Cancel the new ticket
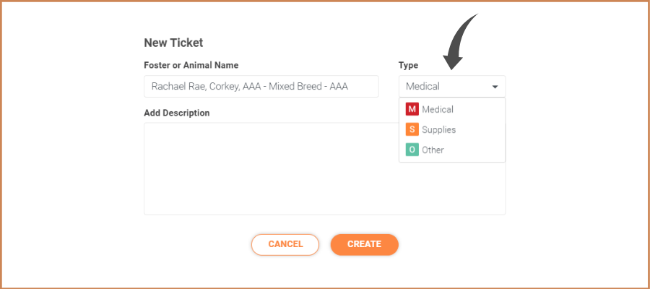This screenshot has width=650, height=289. coord(285,244)
